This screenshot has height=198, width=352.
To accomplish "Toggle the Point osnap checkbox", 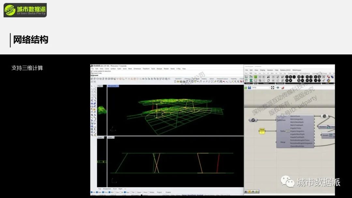I will coord(103,192).
